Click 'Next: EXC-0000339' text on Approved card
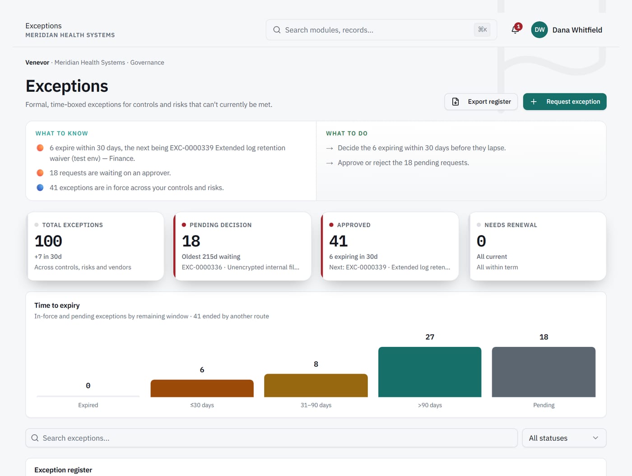The width and height of the screenshot is (632, 476). (x=390, y=267)
